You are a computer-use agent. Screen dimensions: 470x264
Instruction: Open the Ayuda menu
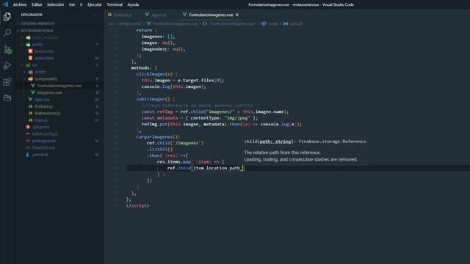[133, 4]
